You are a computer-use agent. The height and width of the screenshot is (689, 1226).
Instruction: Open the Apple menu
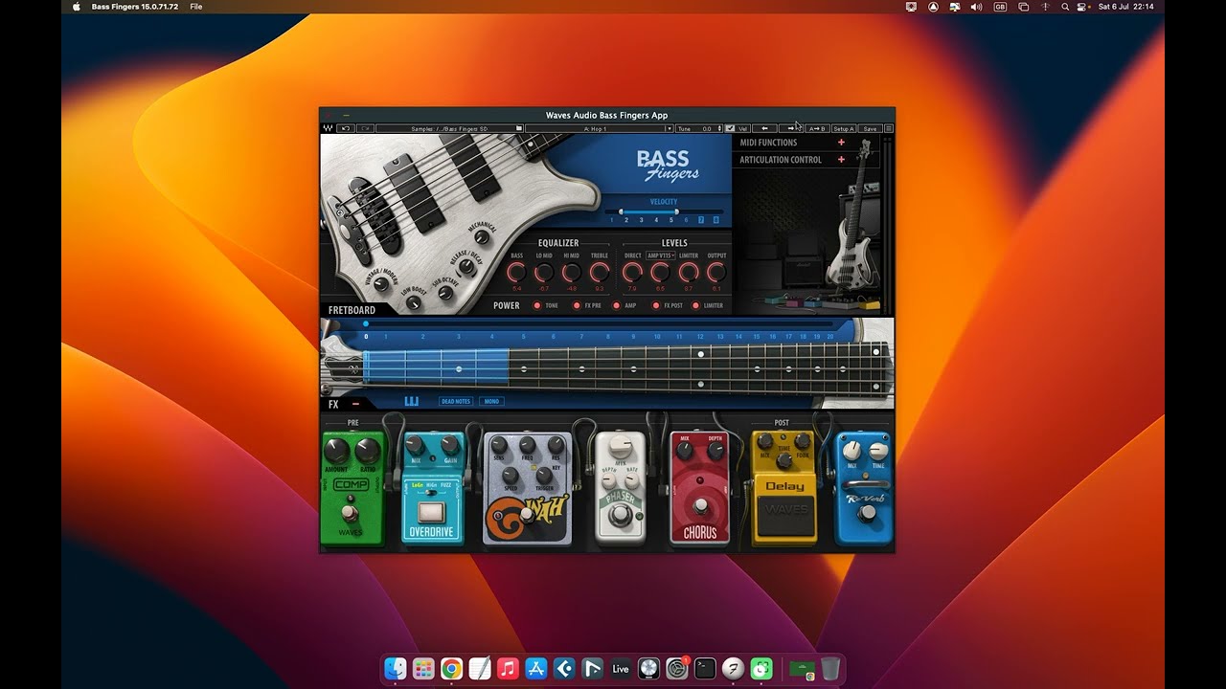(x=77, y=7)
